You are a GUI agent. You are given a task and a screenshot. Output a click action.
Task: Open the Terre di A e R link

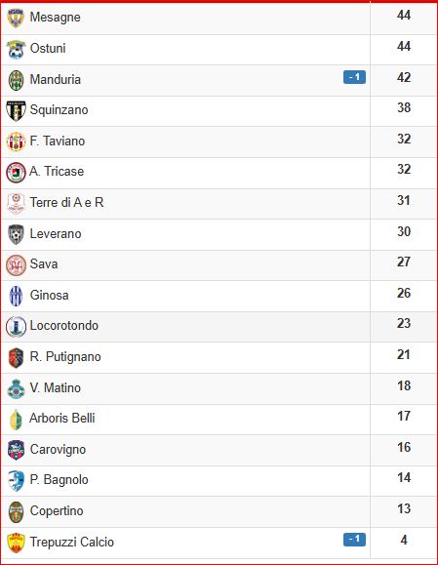66,202
